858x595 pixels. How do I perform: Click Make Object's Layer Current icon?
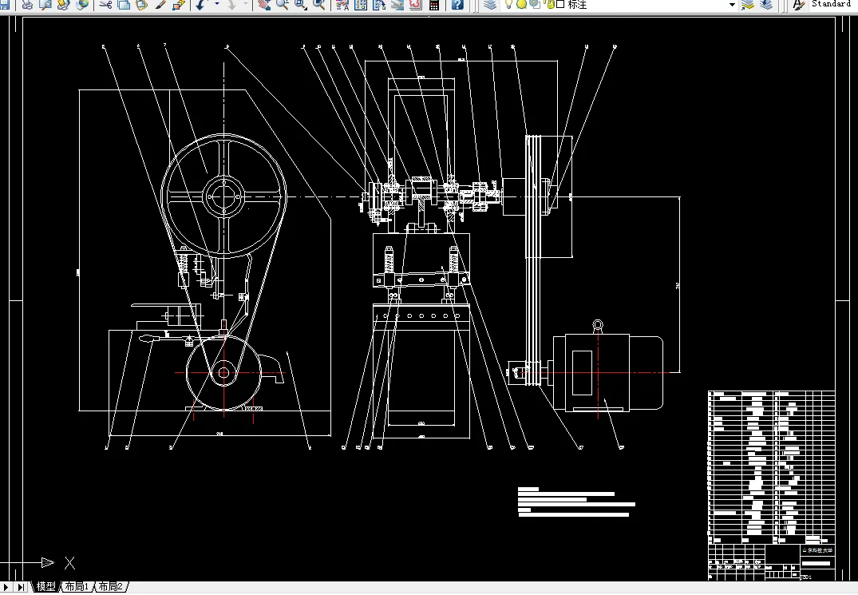(748, 4)
